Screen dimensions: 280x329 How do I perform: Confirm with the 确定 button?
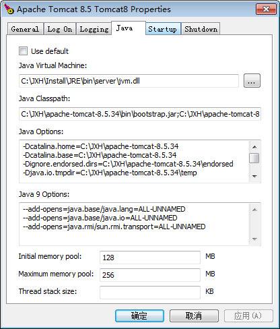(139, 316)
